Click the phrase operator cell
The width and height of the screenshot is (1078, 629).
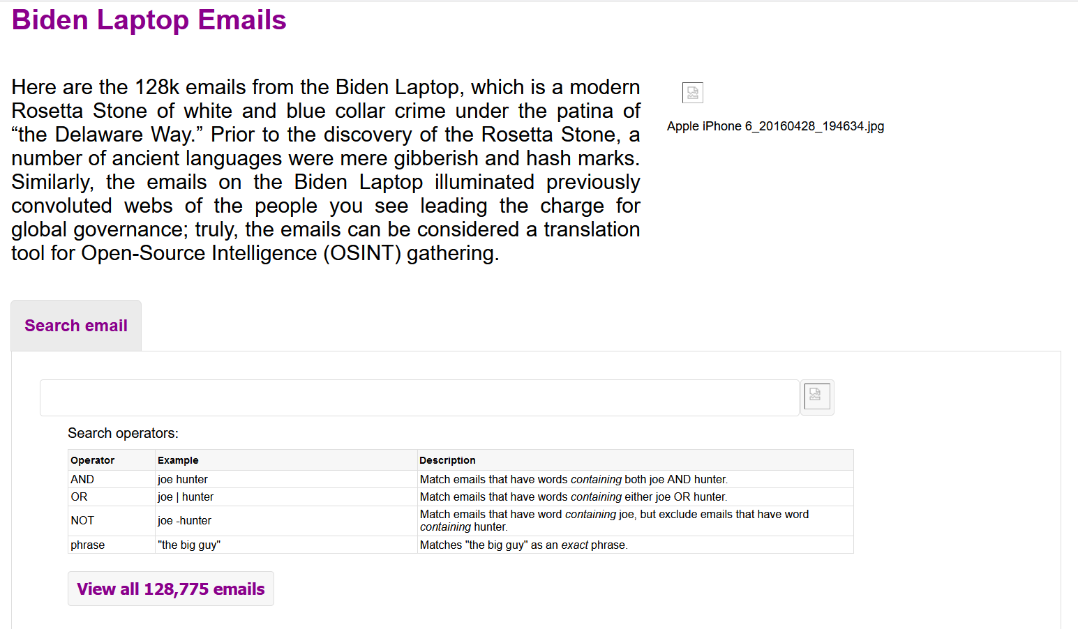[x=112, y=545]
